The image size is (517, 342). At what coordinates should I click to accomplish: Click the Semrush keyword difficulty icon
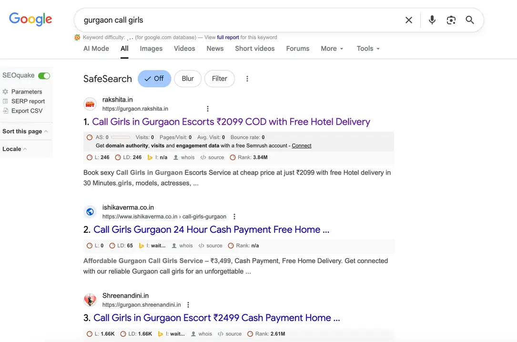coord(77,37)
